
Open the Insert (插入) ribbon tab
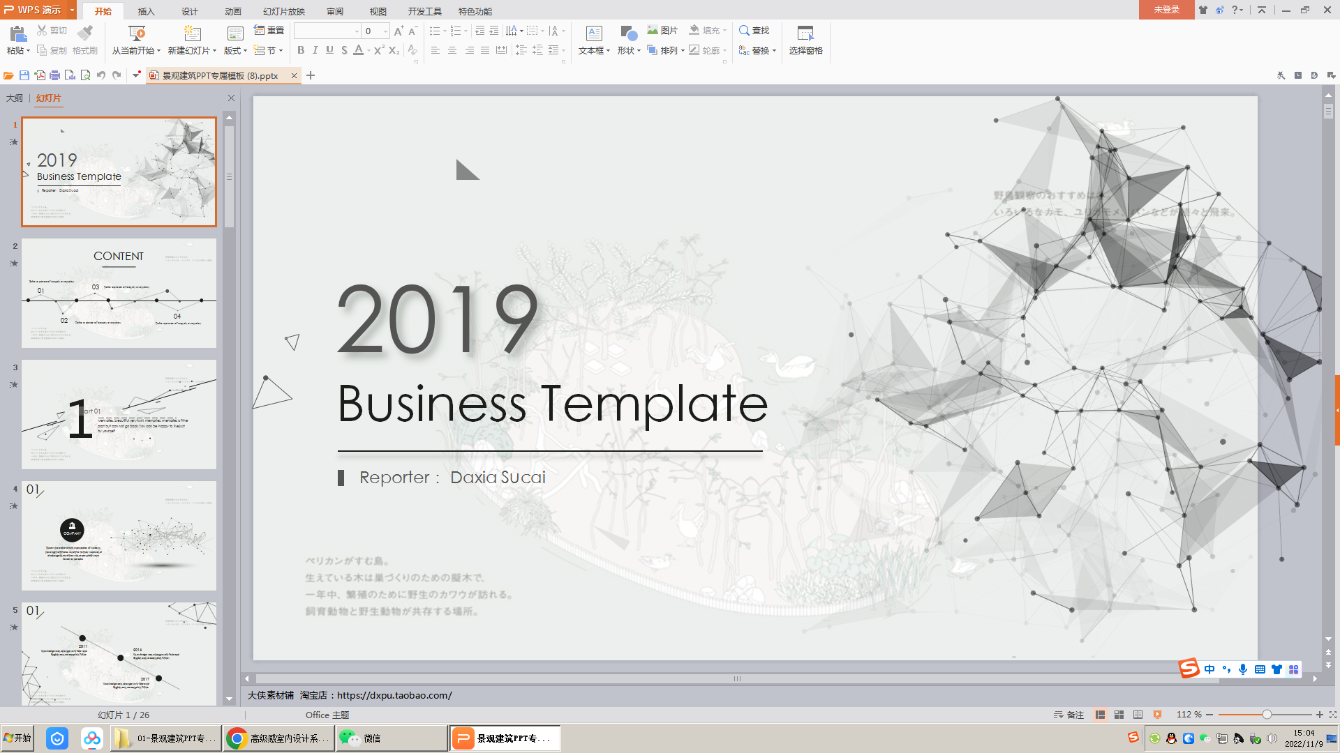coord(146,11)
